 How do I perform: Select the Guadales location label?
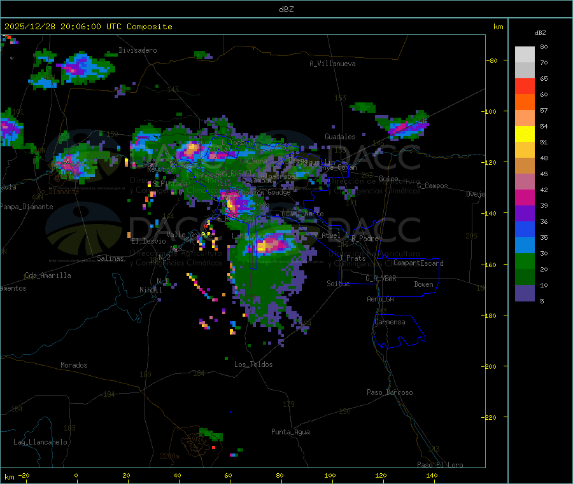pyautogui.click(x=340, y=137)
